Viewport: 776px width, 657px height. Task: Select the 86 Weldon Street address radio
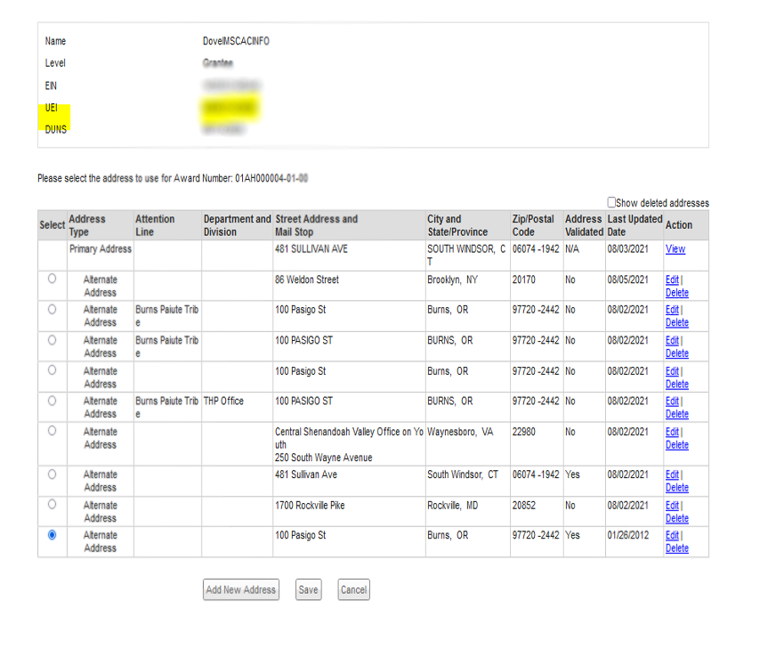coord(52,279)
